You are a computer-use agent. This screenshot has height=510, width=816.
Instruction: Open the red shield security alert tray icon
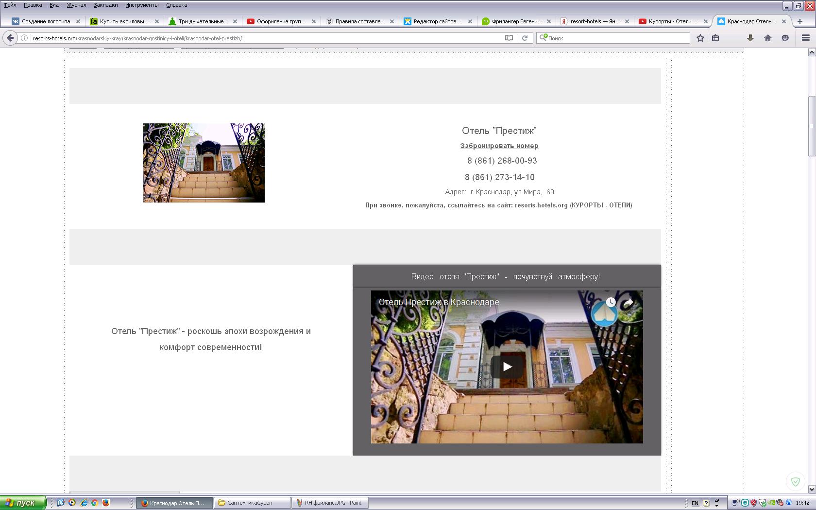click(753, 503)
